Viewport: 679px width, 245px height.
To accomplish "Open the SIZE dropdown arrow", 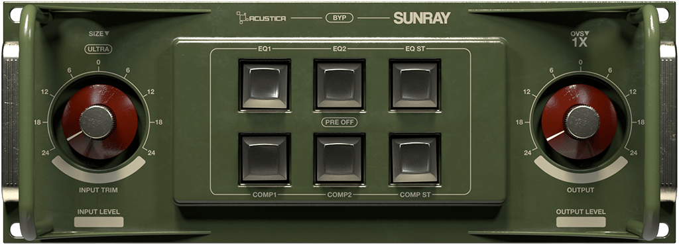I will click(x=107, y=34).
